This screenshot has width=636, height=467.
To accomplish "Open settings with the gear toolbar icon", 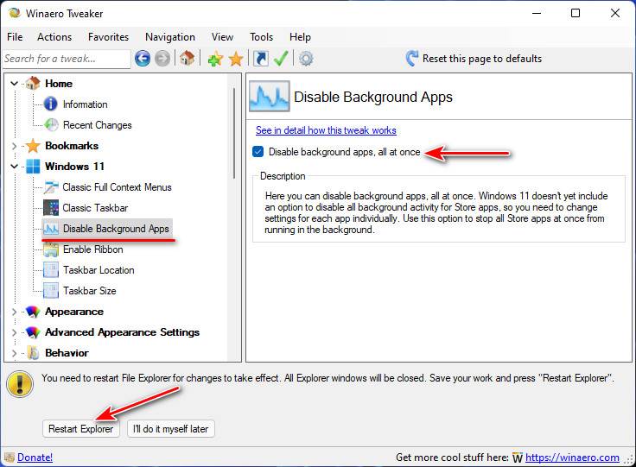I will tap(306, 59).
